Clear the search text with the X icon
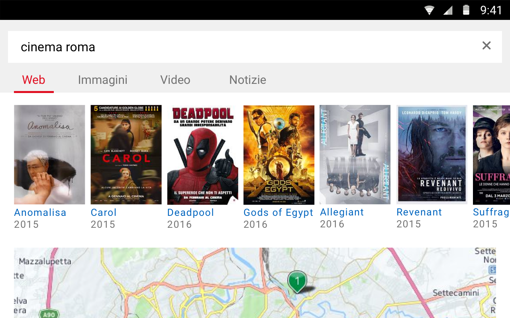 [x=486, y=46]
